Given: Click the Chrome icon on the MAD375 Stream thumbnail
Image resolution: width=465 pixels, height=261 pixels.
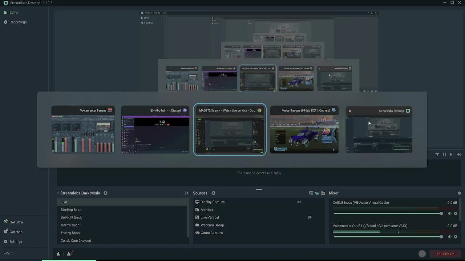Looking at the screenshot, I should click(259, 110).
